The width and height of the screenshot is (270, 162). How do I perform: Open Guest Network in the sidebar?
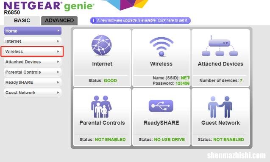33,93
